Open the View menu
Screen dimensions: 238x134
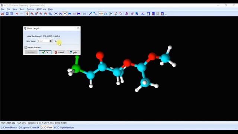pos(15,9)
